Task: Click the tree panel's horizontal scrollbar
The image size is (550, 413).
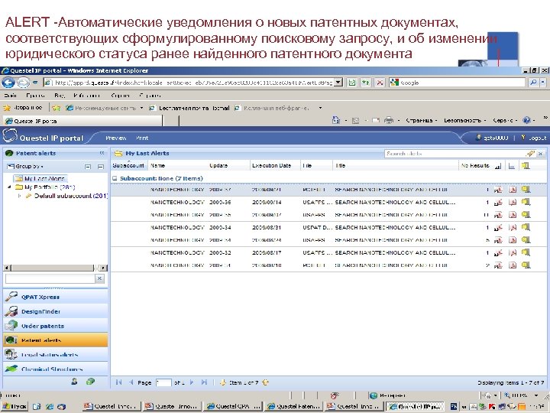Action: (x=55, y=268)
